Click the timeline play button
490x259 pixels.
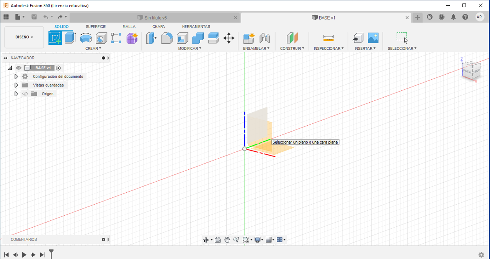coord(24,255)
